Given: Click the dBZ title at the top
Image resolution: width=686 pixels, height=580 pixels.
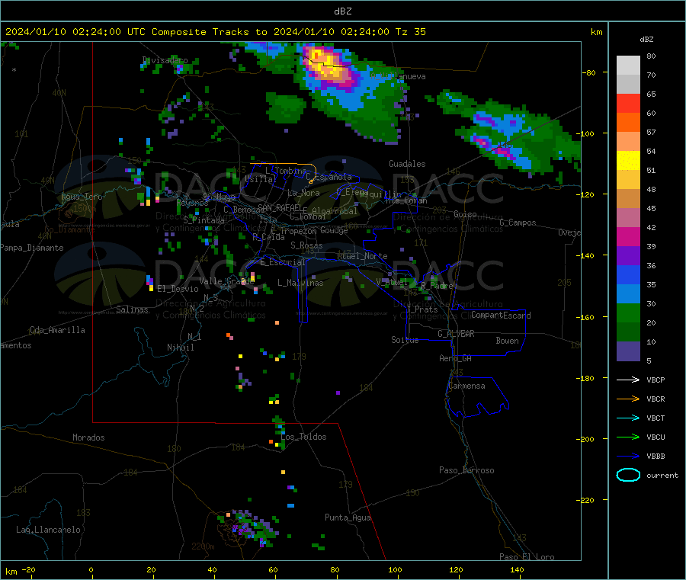Looking at the screenshot, I should [x=342, y=11].
